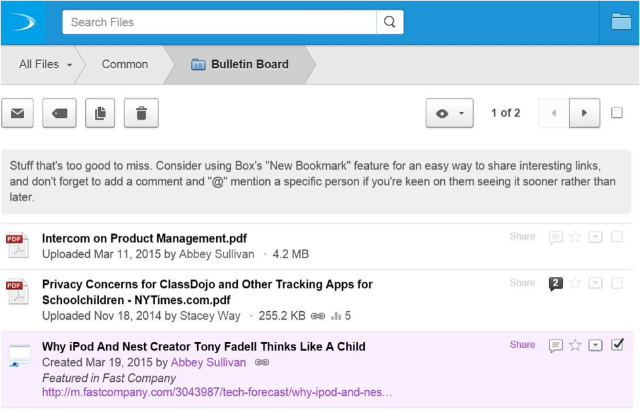Click Share on the Privacy Concerns PDF
This screenshot has height=412, width=640.
point(522,283)
